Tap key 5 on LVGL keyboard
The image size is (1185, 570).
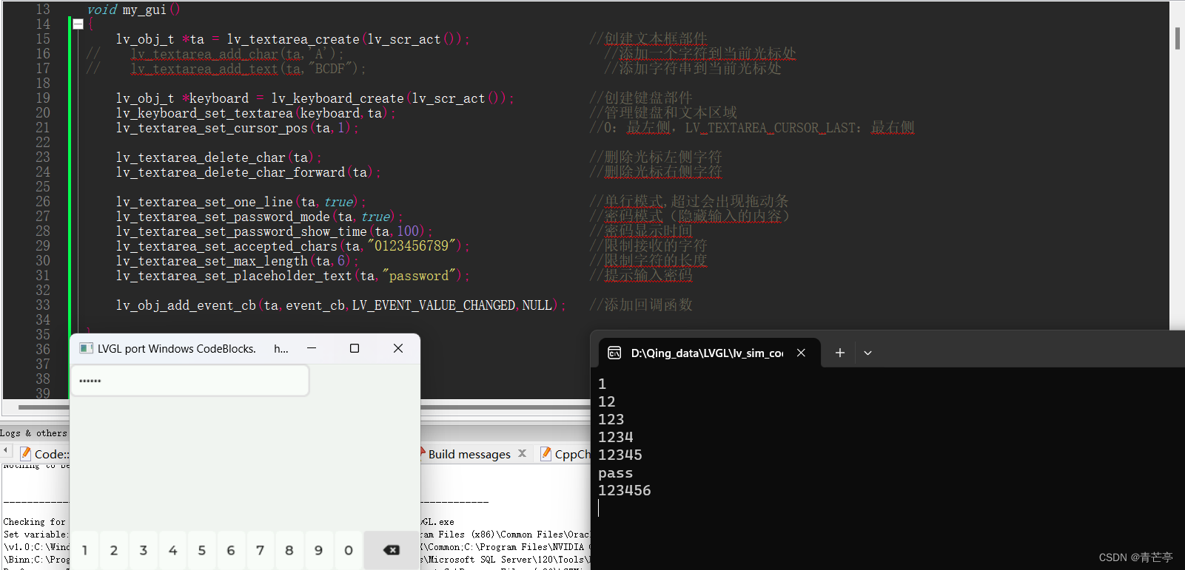[x=201, y=550]
